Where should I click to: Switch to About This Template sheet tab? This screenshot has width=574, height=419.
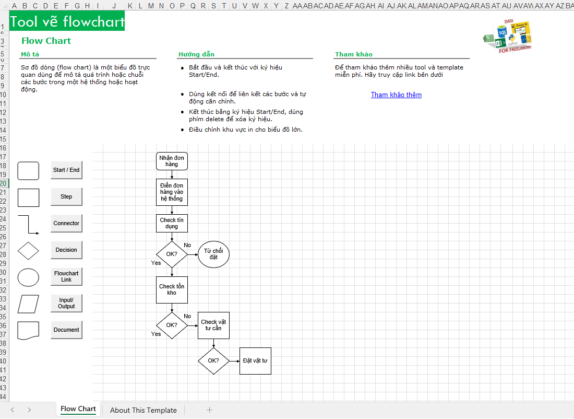(143, 410)
